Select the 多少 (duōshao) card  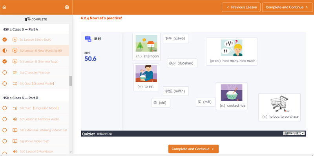tap(182, 63)
